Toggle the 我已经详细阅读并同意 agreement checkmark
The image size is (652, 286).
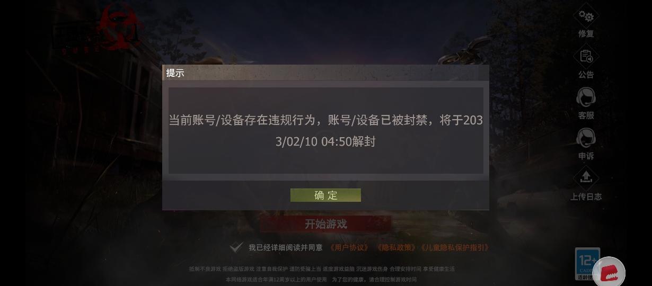[236, 247]
